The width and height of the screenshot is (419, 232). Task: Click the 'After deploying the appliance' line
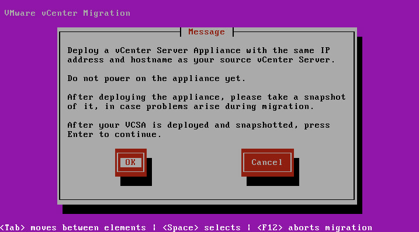coord(206,97)
